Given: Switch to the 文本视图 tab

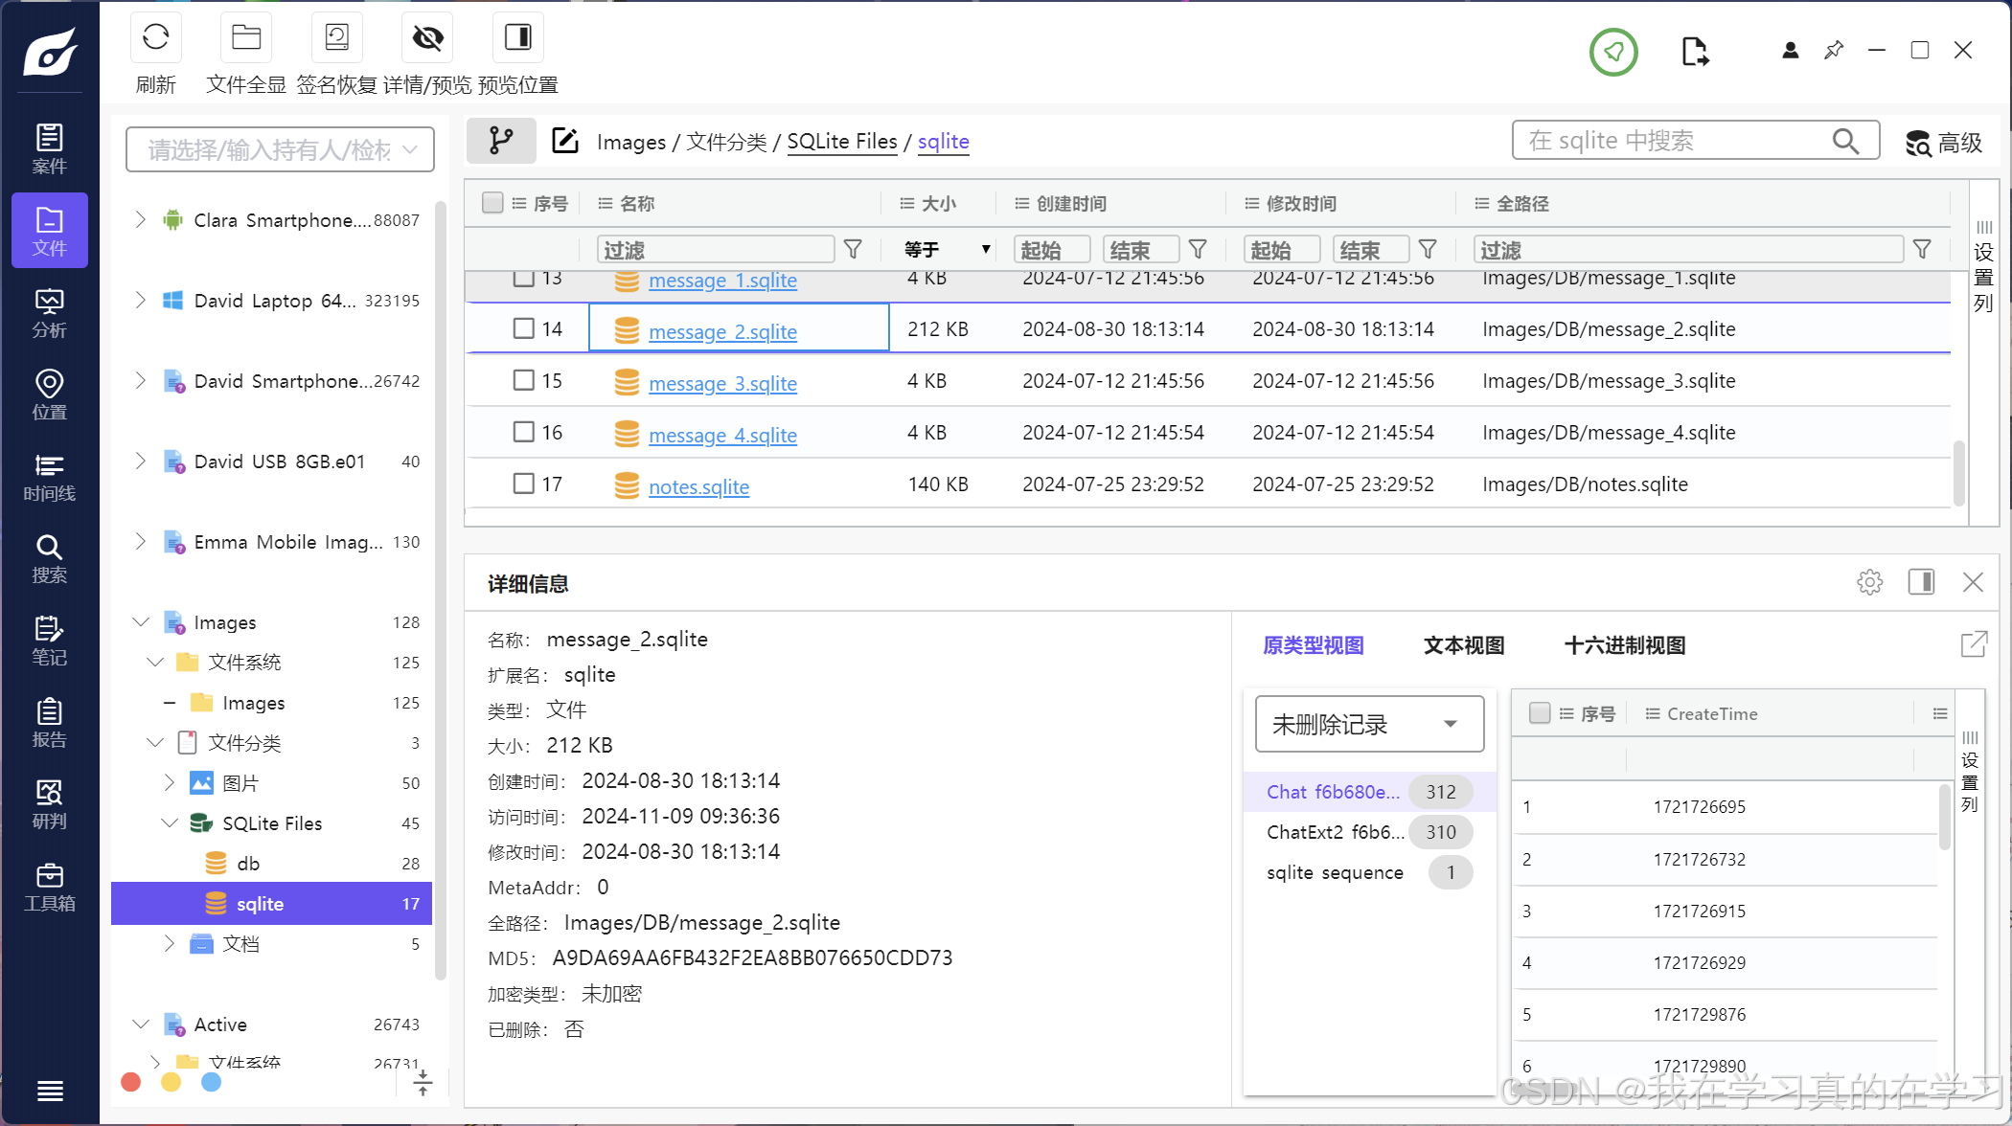Looking at the screenshot, I should [x=1463, y=645].
